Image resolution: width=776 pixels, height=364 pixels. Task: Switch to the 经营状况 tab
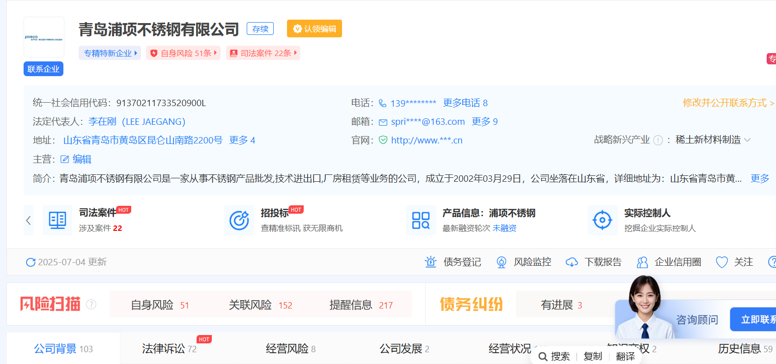510,349
